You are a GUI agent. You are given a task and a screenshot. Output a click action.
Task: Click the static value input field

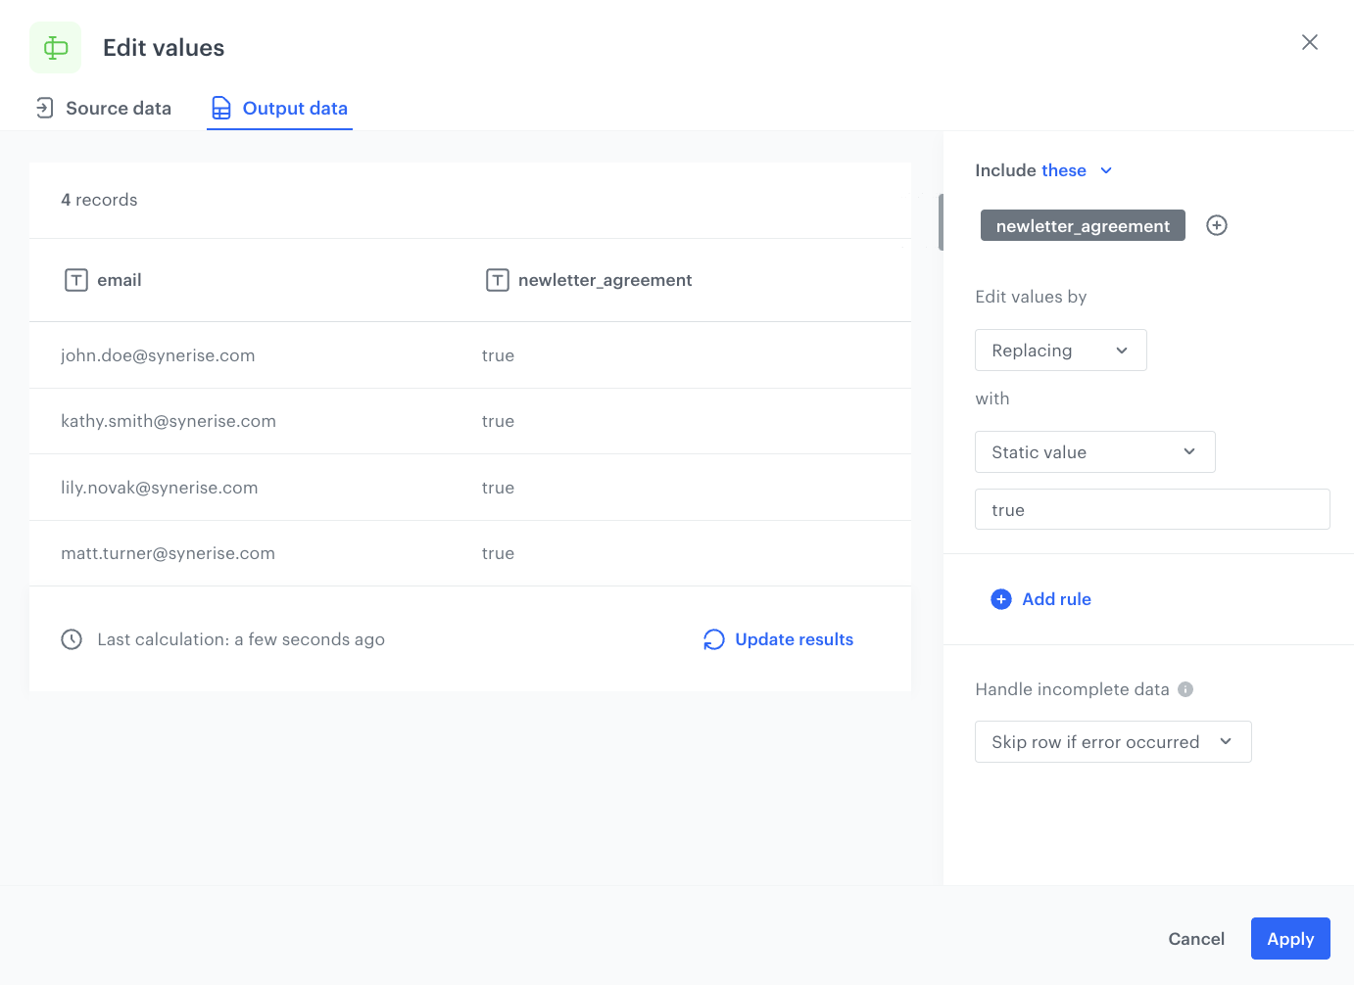pyautogui.click(x=1151, y=510)
